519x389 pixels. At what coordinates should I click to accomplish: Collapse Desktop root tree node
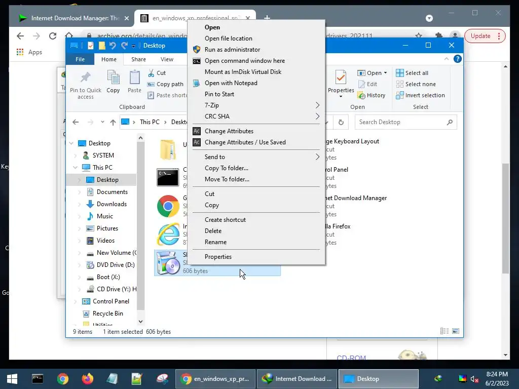(x=71, y=143)
